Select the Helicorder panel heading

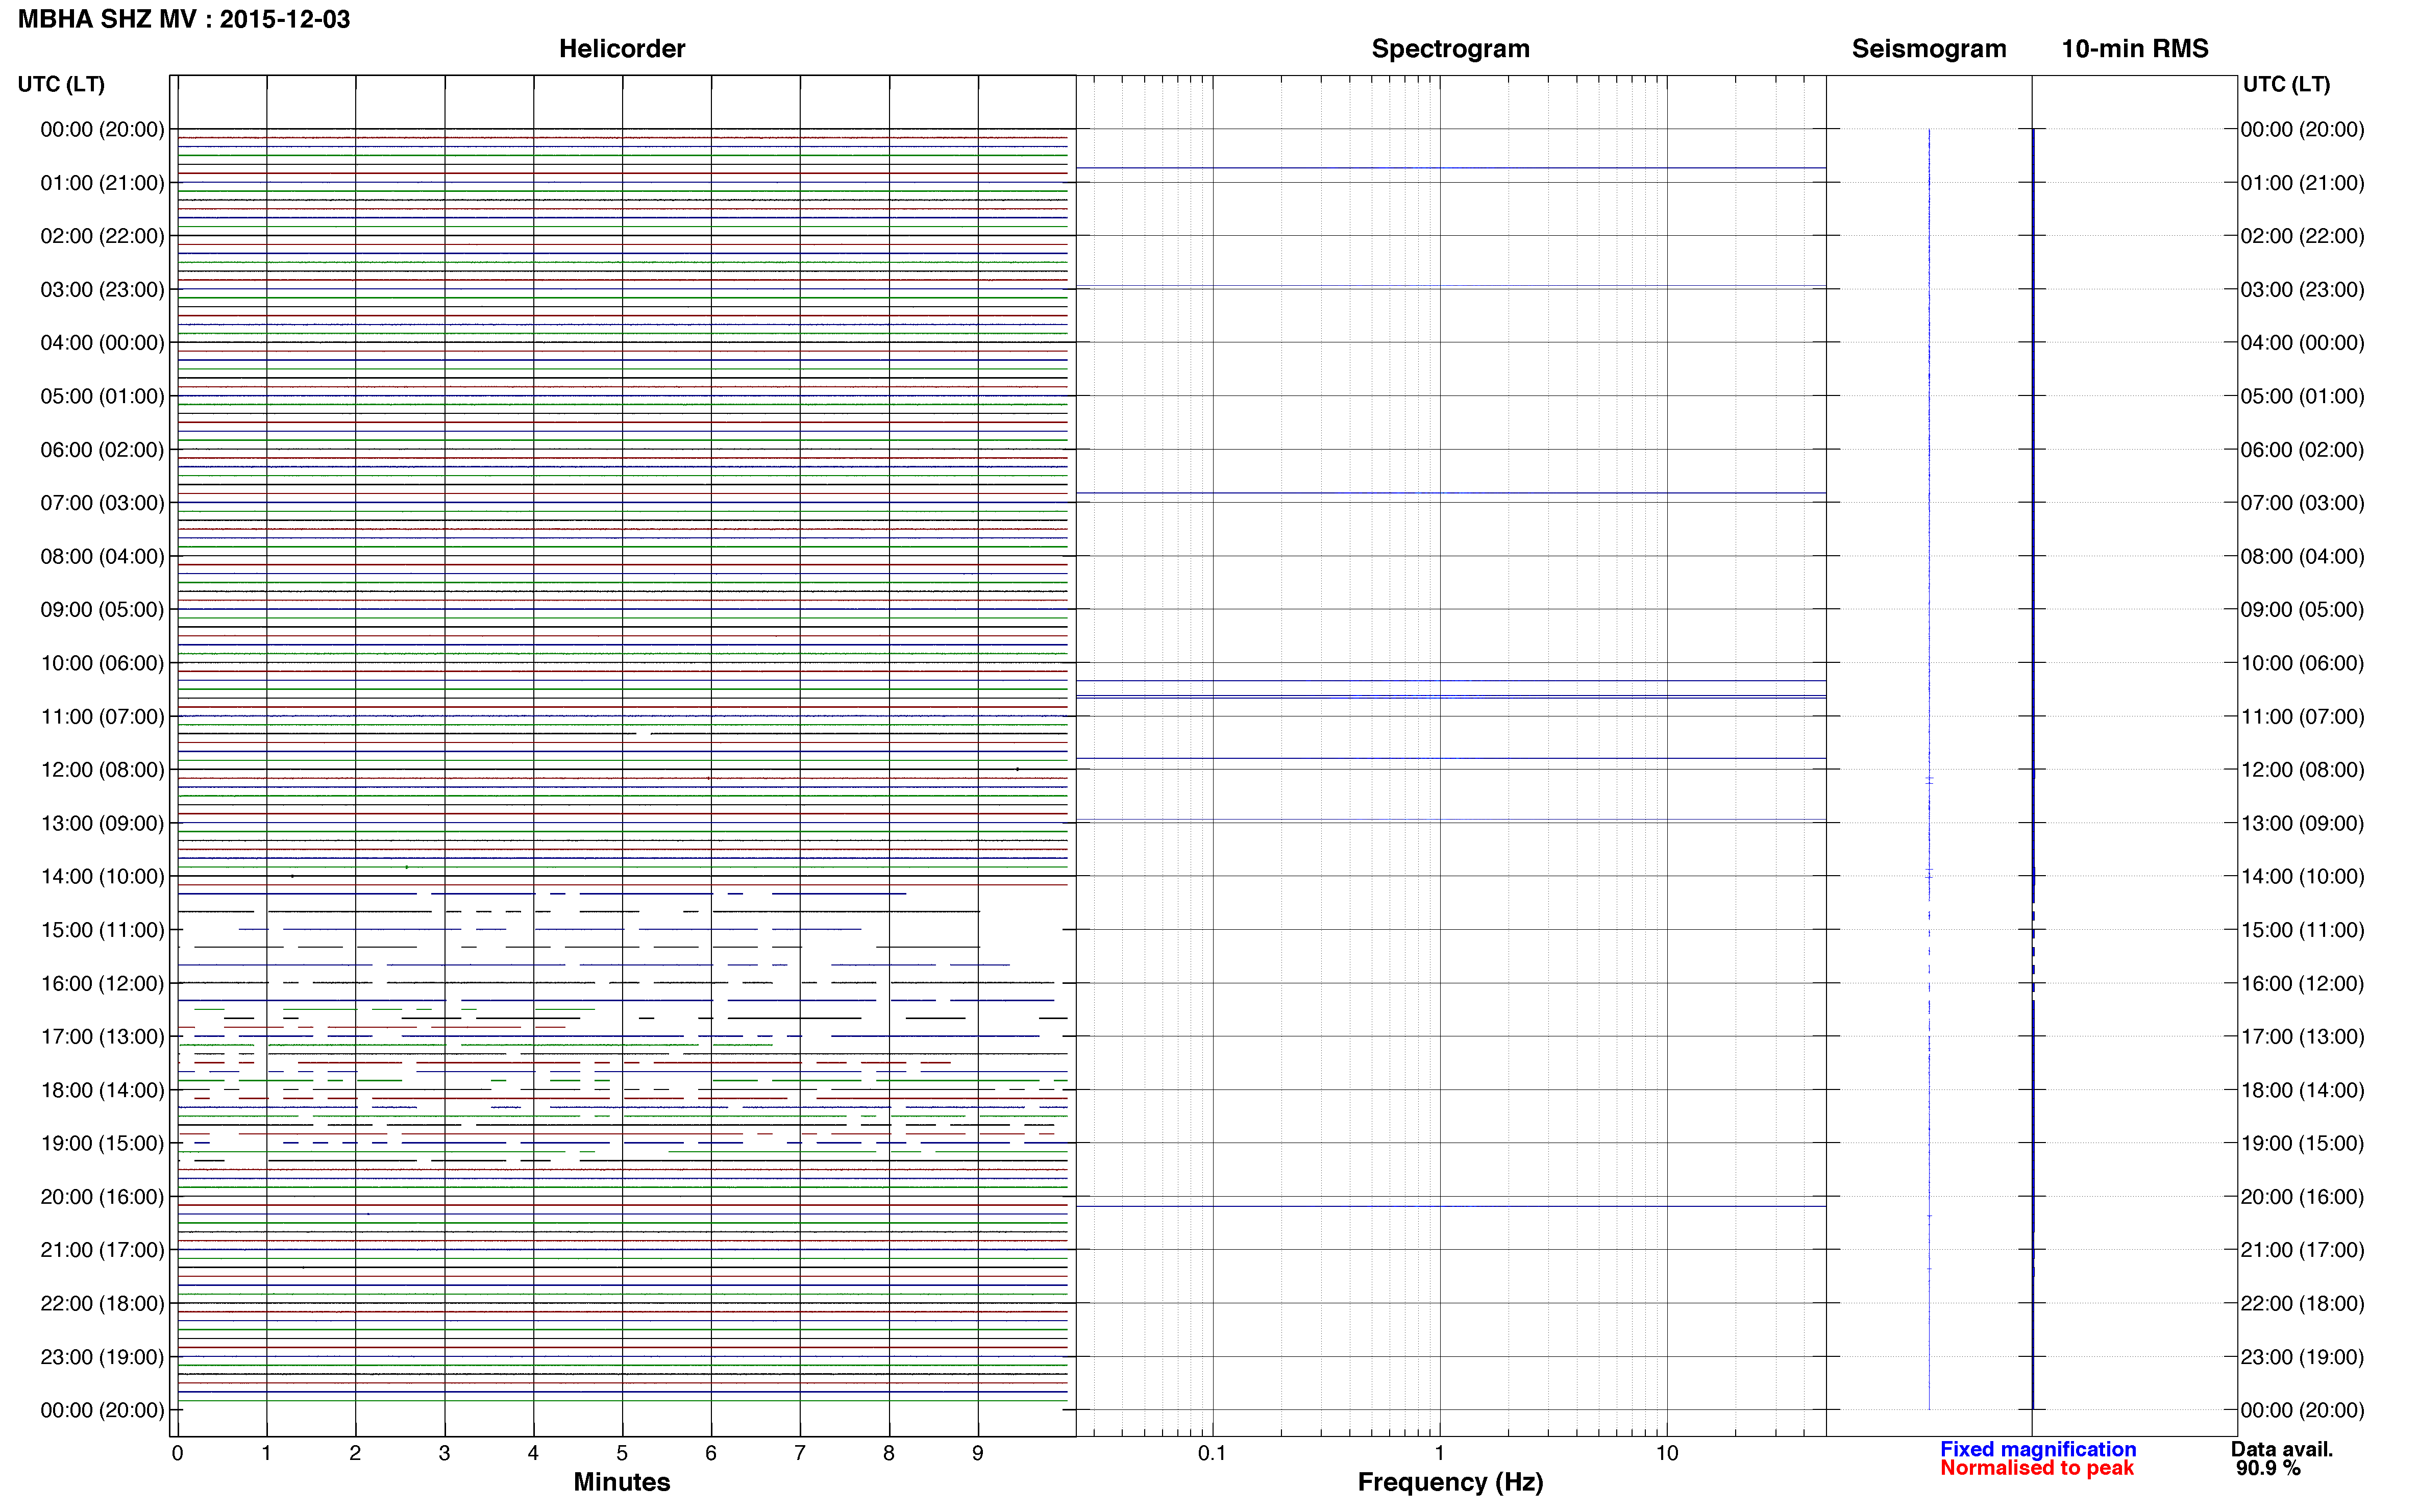622,49
